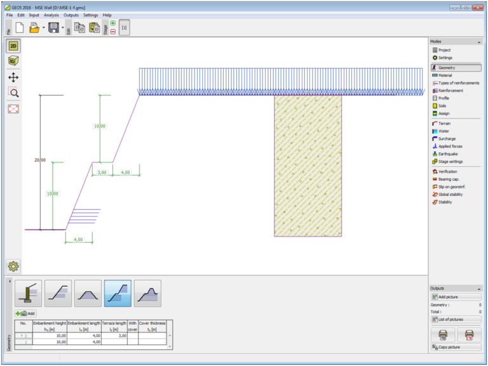Open the Outputs menu
Screen dimensions: 488x366
click(71, 15)
